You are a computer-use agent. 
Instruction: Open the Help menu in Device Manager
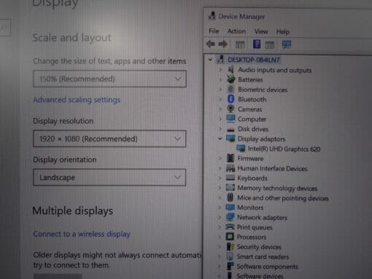[283, 32]
